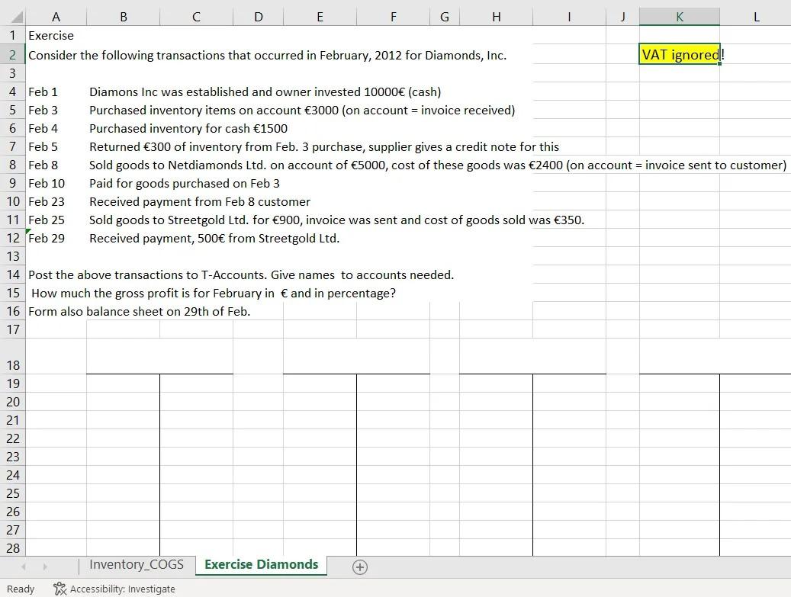The height and width of the screenshot is (597, 791).
Task: Select row 13 header
Action: pos(13,256)
